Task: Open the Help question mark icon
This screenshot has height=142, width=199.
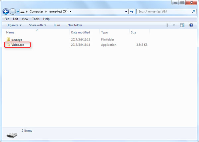Action: point(191,25)
